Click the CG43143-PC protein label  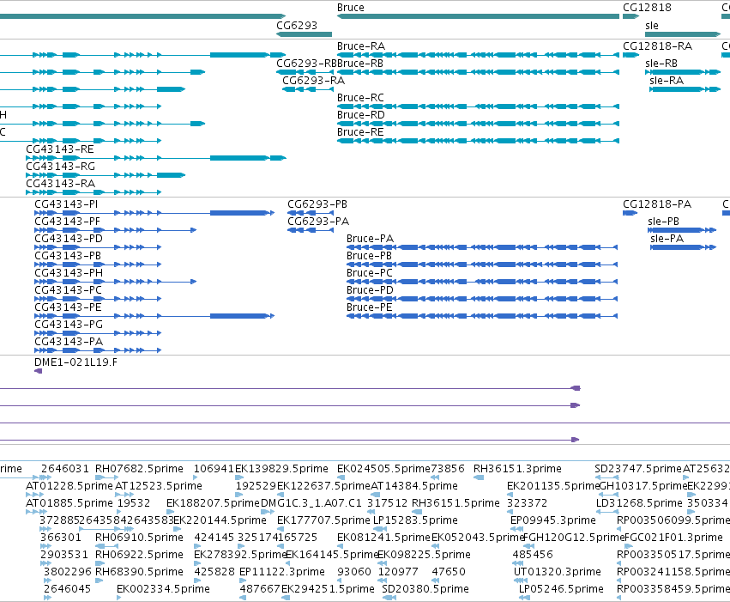68,290
